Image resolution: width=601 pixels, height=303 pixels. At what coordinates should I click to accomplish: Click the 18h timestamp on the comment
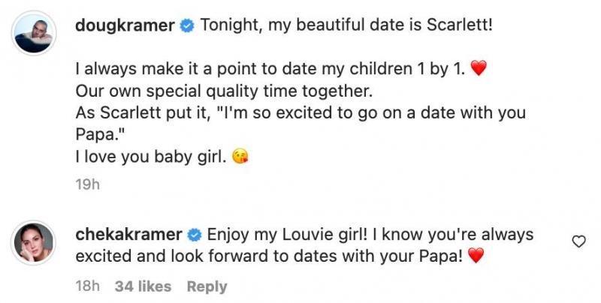click(88, 286)
